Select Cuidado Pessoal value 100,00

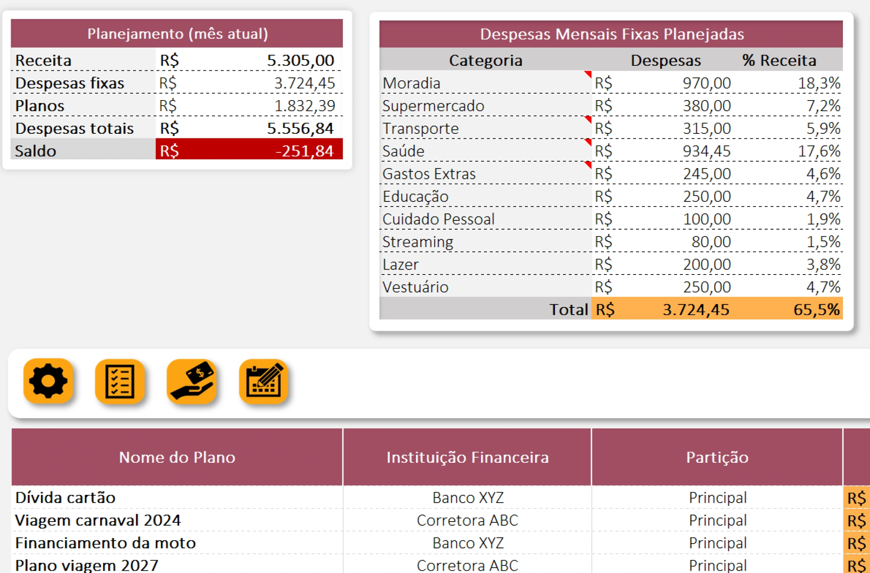tap(706, 219)
